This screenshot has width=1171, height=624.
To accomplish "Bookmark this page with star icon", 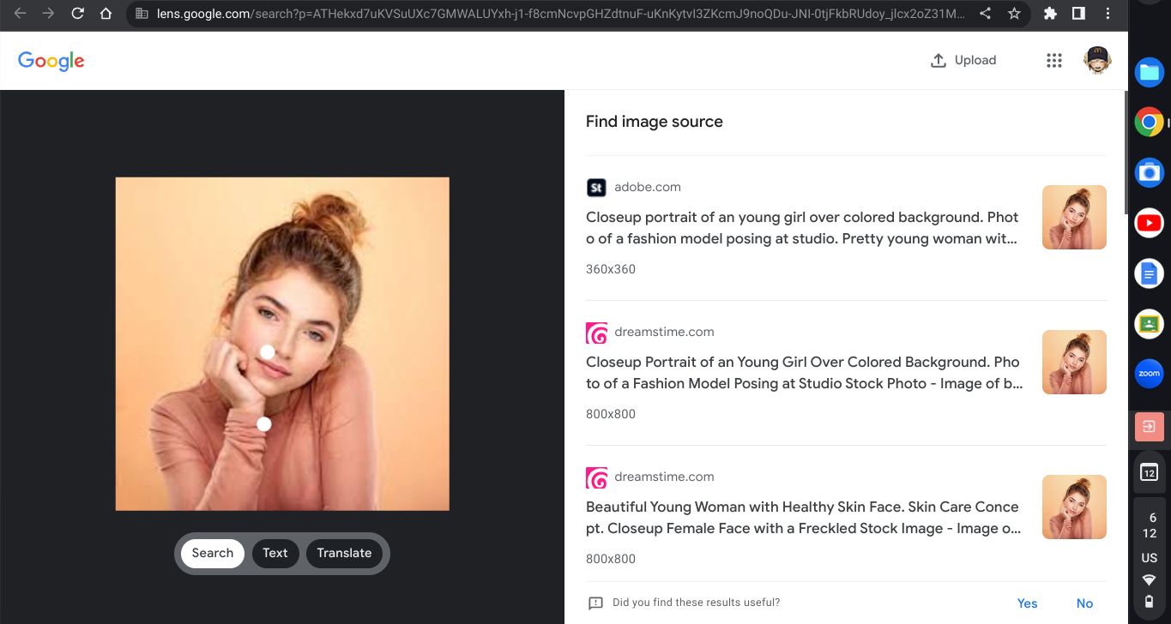I will tap(1014, 14).
